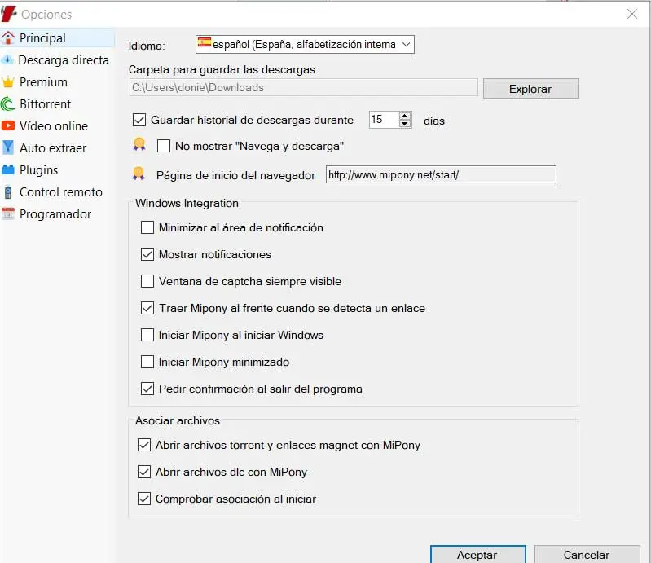
Task: Check Iniciar Mipony minimizado
Action: [147, 362]
